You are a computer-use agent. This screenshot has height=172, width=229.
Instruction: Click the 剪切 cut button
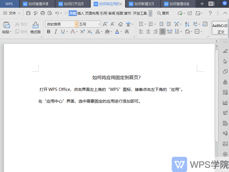(x=21, y=24)
